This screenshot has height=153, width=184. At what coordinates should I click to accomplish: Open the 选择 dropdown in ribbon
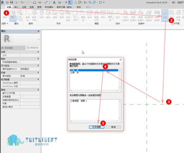[5, 24]
